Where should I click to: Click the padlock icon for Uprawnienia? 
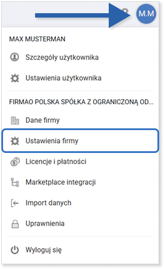15,224
